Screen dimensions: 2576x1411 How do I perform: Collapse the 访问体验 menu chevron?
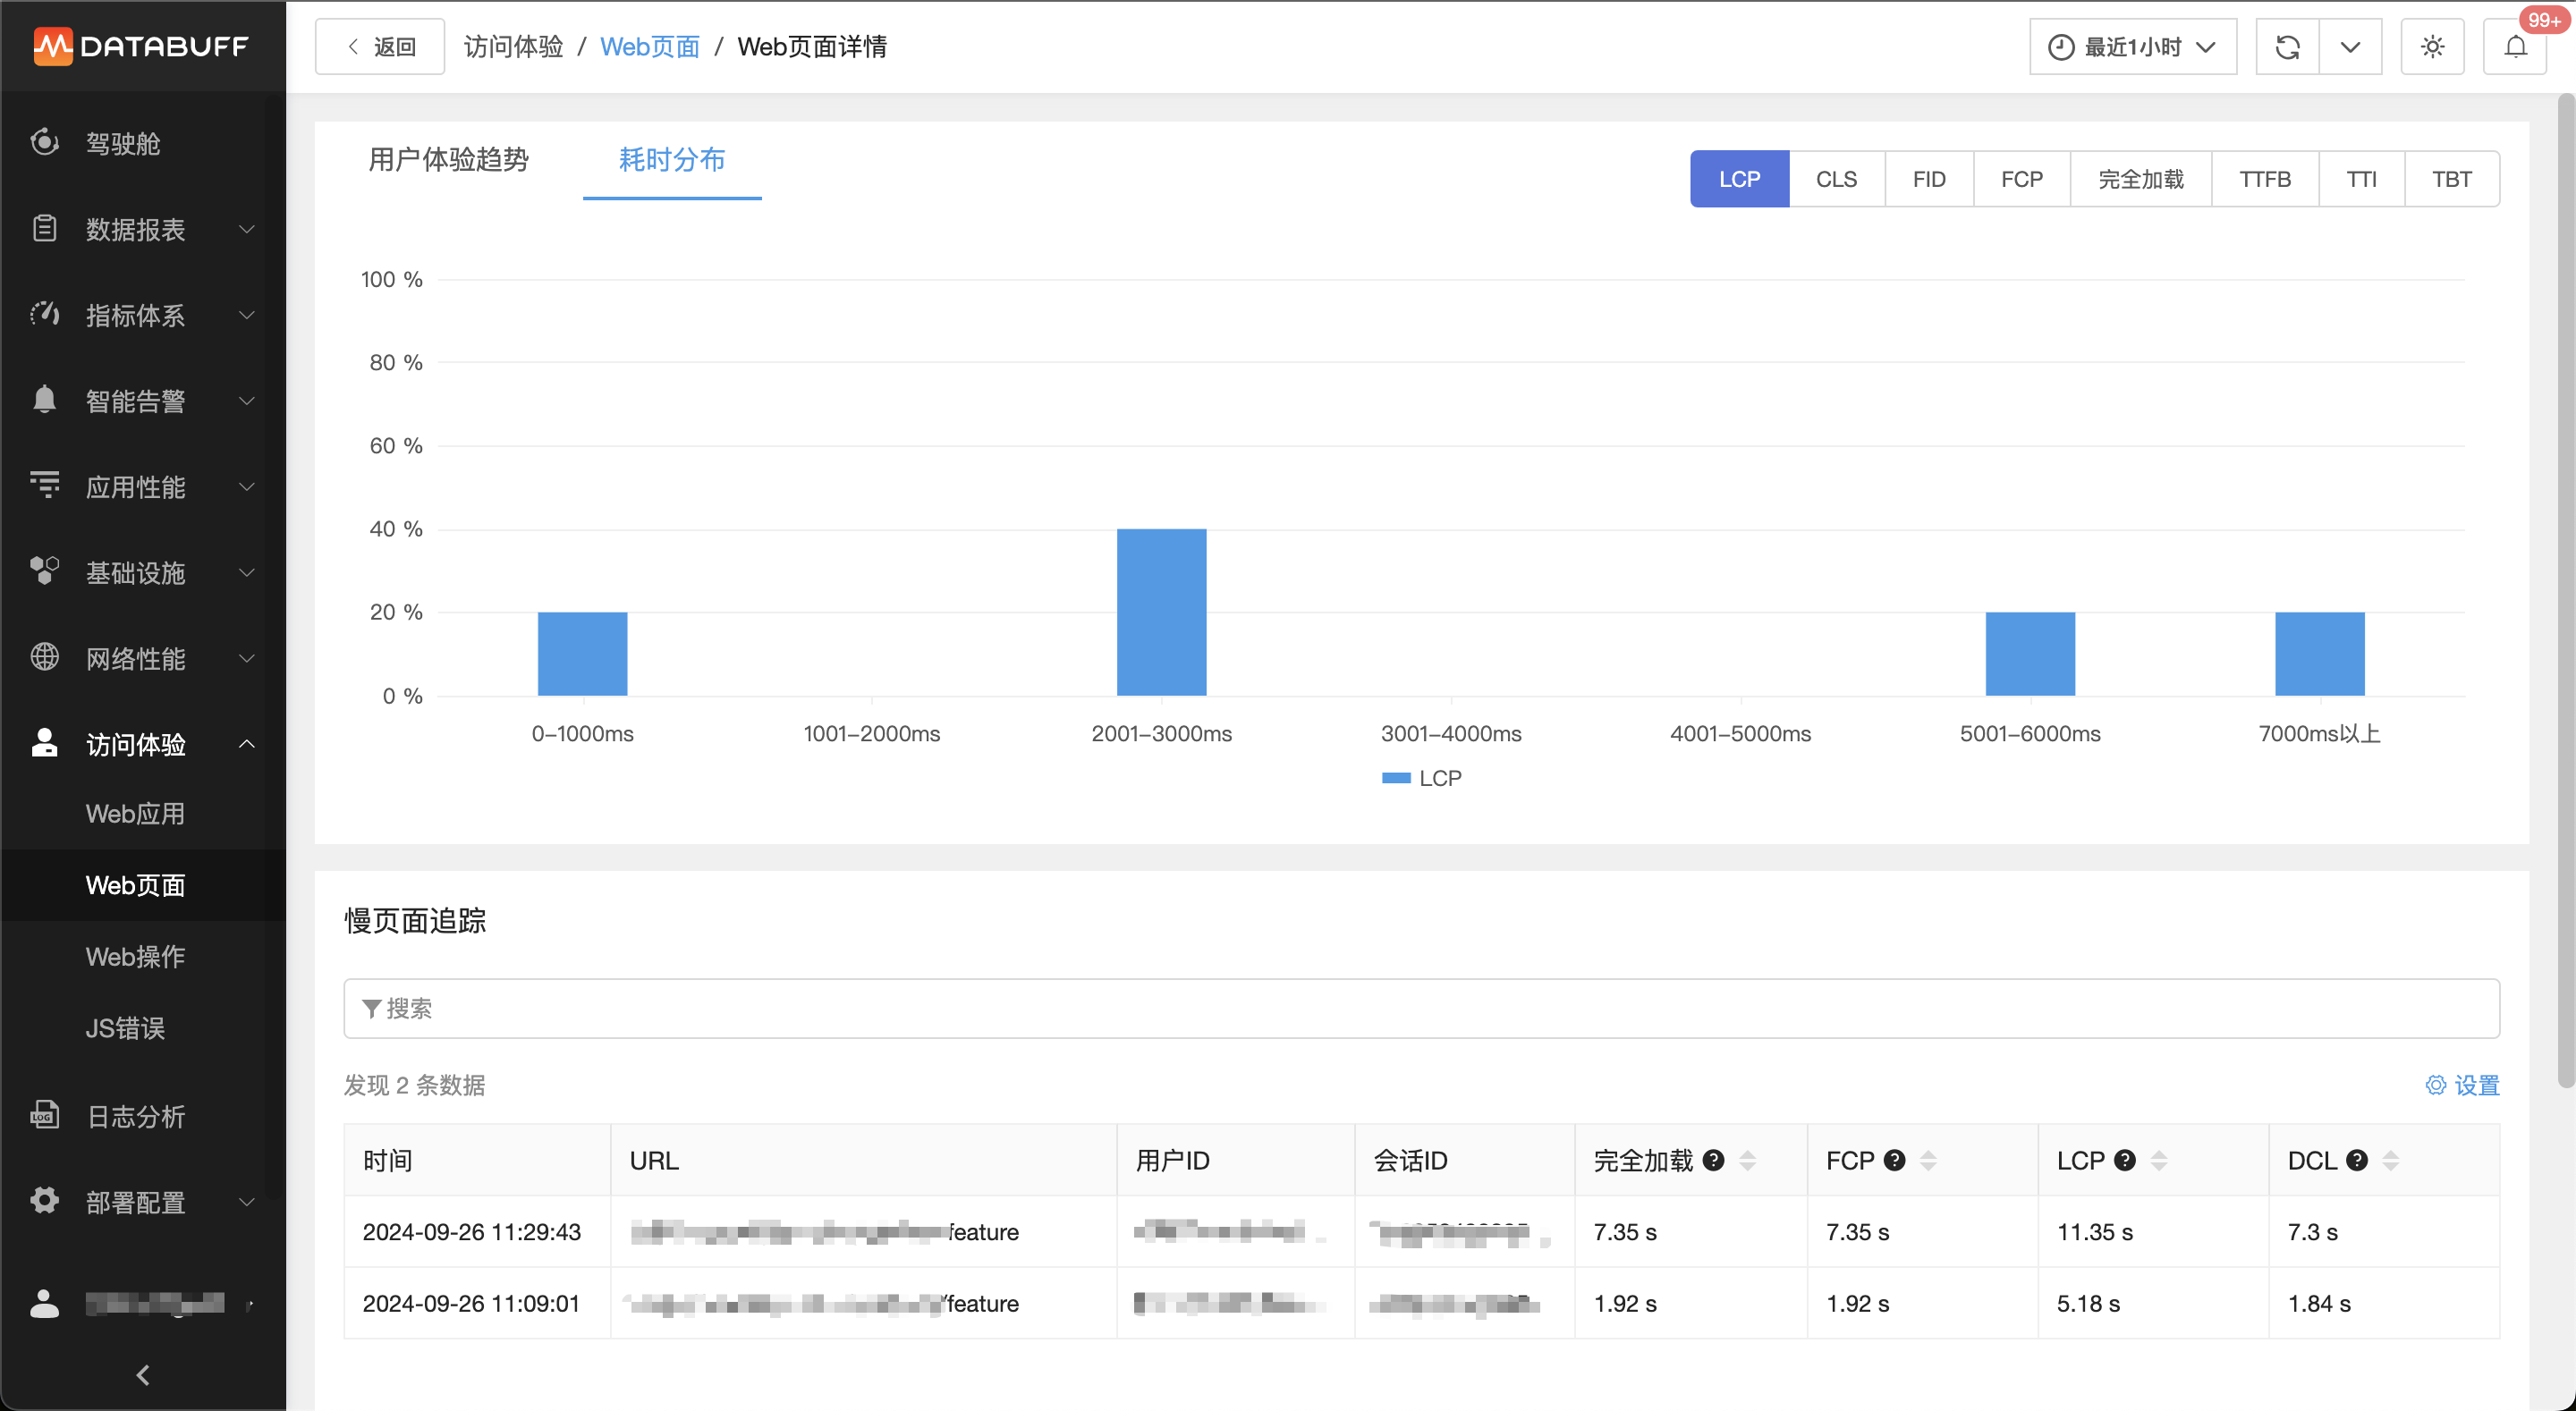click(x=247, y=744)
